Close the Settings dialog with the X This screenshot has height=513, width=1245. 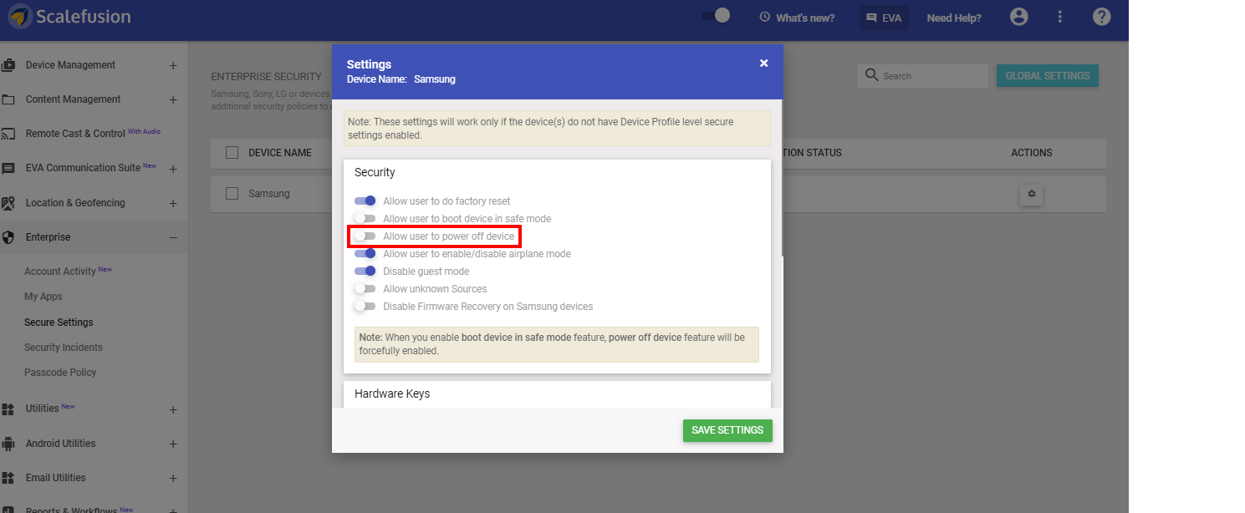[763, 63]
